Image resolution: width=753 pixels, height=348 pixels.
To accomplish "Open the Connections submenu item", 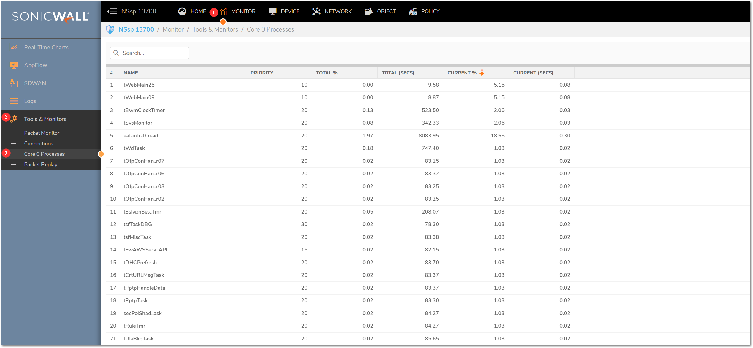I will pos(39,143).
